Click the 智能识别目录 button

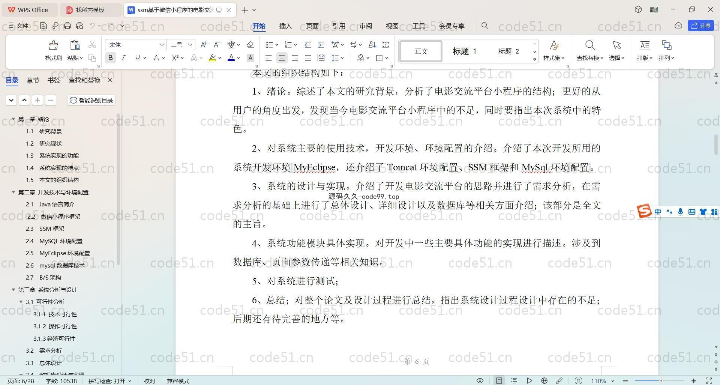click(91, 100)
